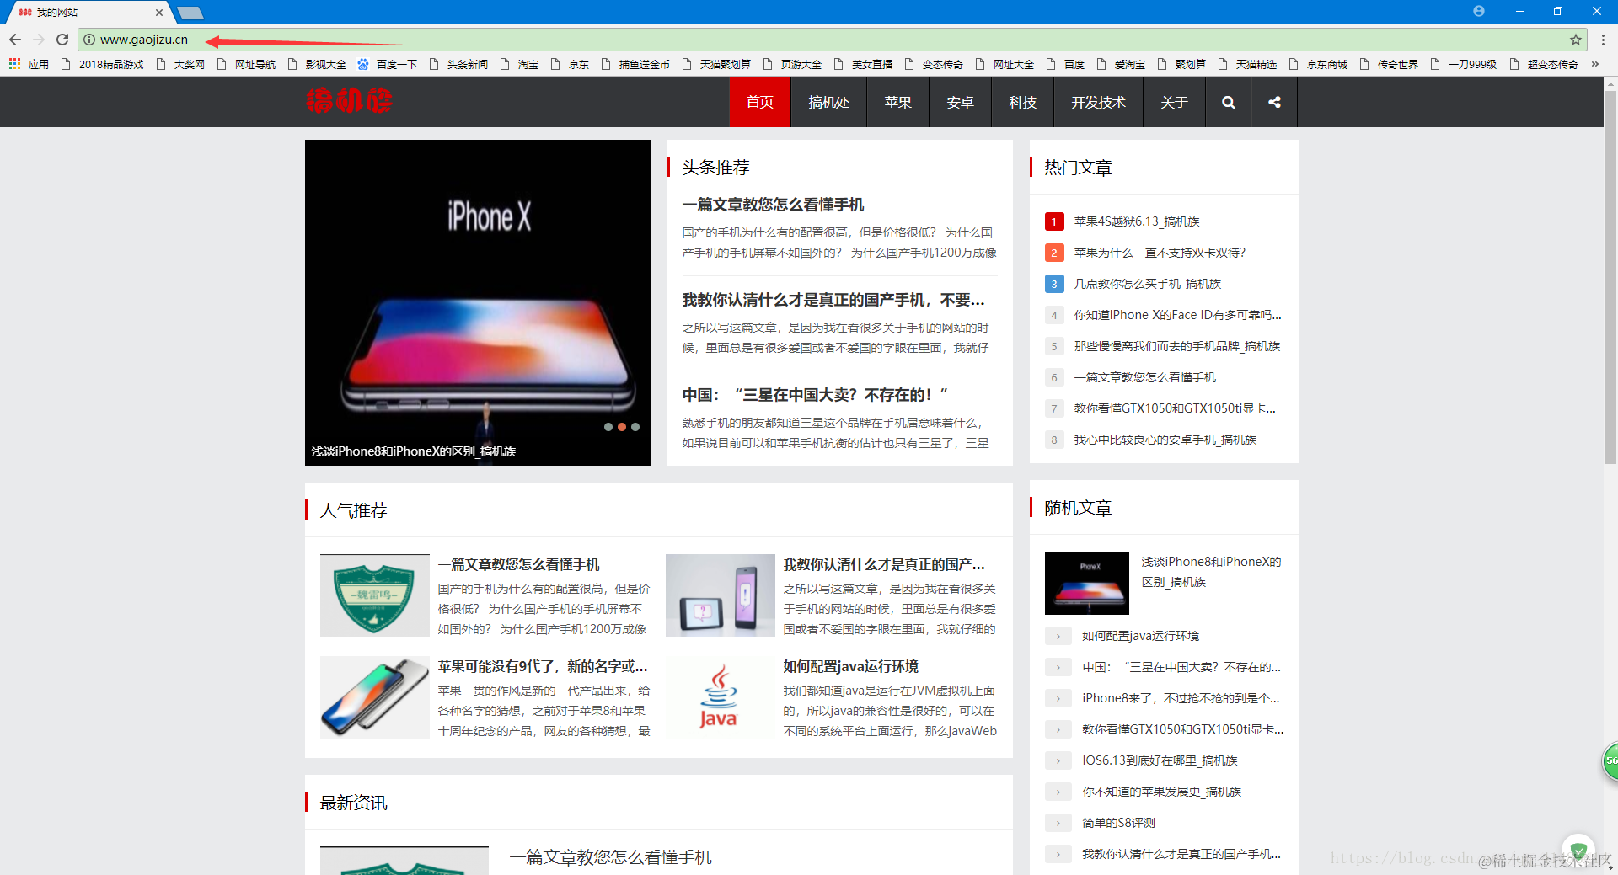Open the iPhone X carousel slide image
The width and height of the screenshot is (1618, 875).
478,302
